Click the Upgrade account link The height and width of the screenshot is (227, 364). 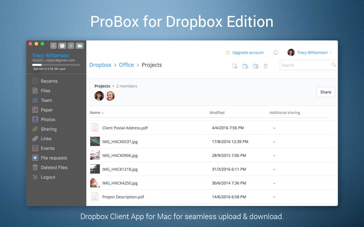(248, 53)
